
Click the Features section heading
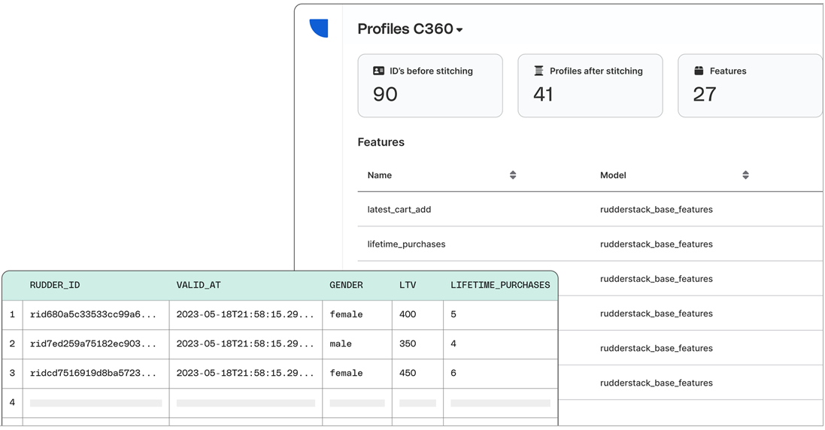(x=381, y=142)
